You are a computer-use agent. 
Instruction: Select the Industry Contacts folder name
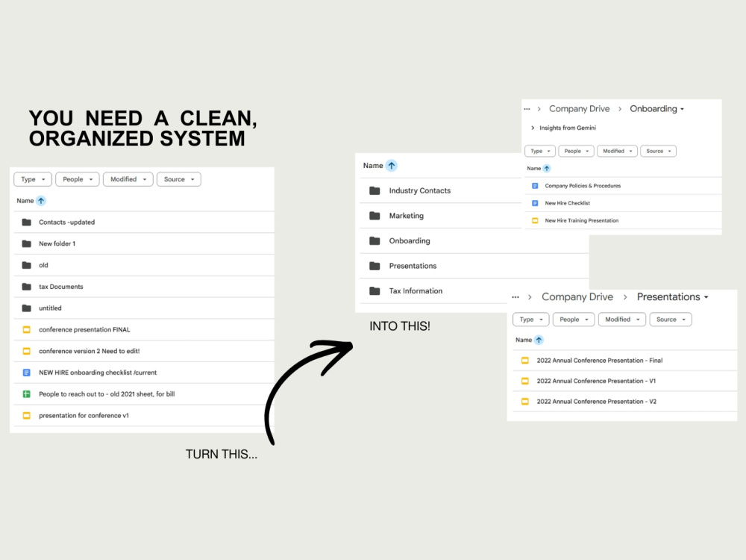click(419, 190)
